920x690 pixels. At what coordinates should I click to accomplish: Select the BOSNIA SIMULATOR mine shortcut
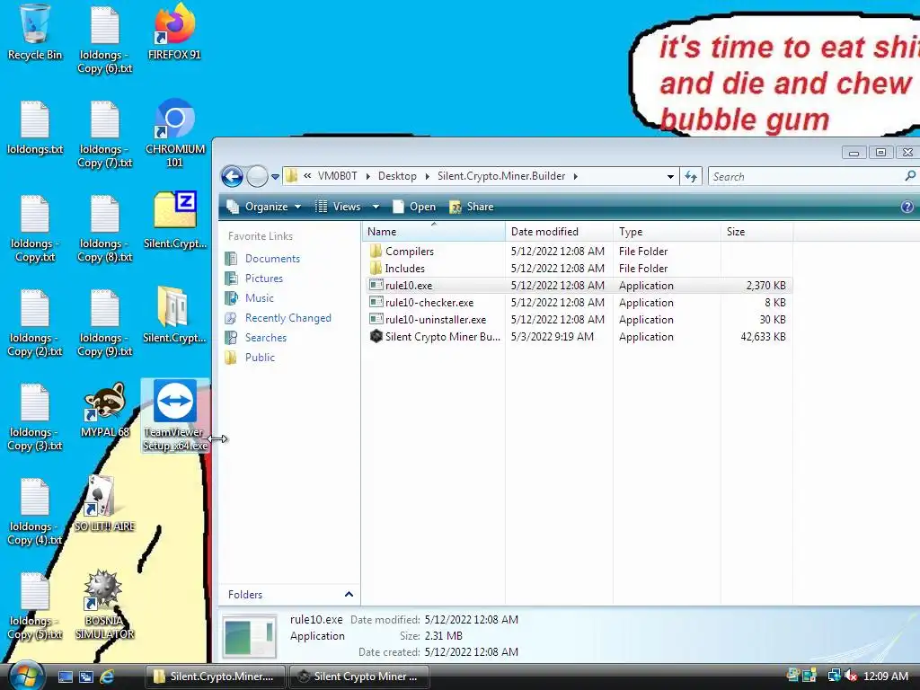[104, 606]
